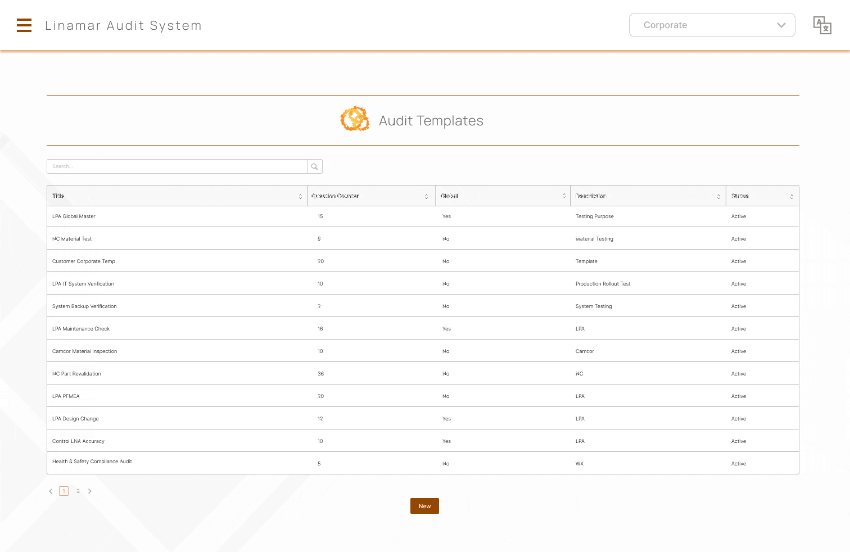This screenshot has width=850, height=552.
Task: Open NC Part Revalidation template
Action: (x=76, y=374)
